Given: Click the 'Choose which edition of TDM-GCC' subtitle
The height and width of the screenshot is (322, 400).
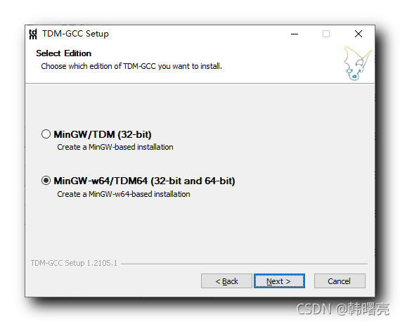Looking at the screenshot, I should click(131, 66).
